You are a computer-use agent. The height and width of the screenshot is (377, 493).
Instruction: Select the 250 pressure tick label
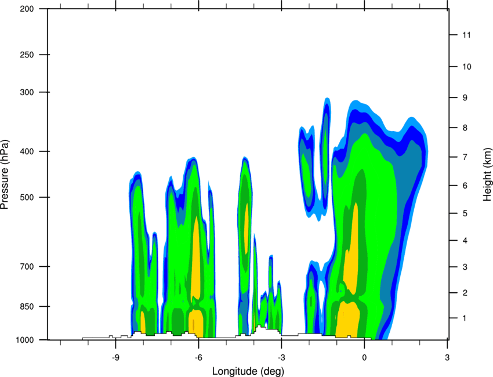point(27,55)
